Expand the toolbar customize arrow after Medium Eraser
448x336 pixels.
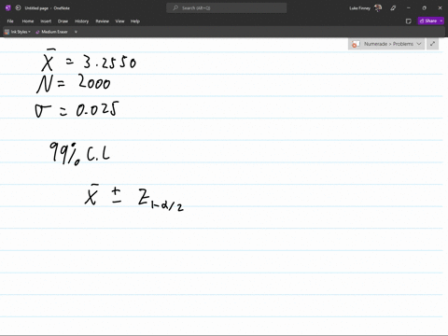(76, 32)
